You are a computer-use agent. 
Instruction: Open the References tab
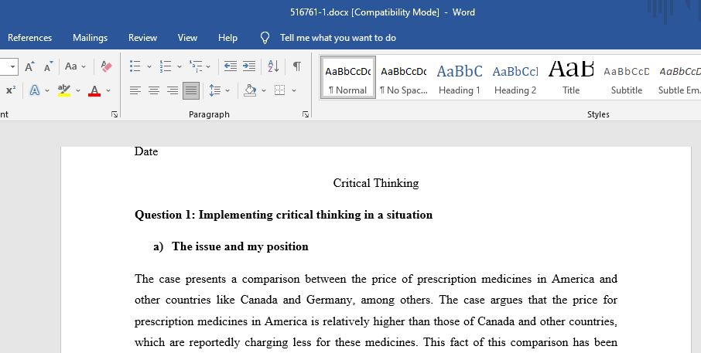pos(30,38)
